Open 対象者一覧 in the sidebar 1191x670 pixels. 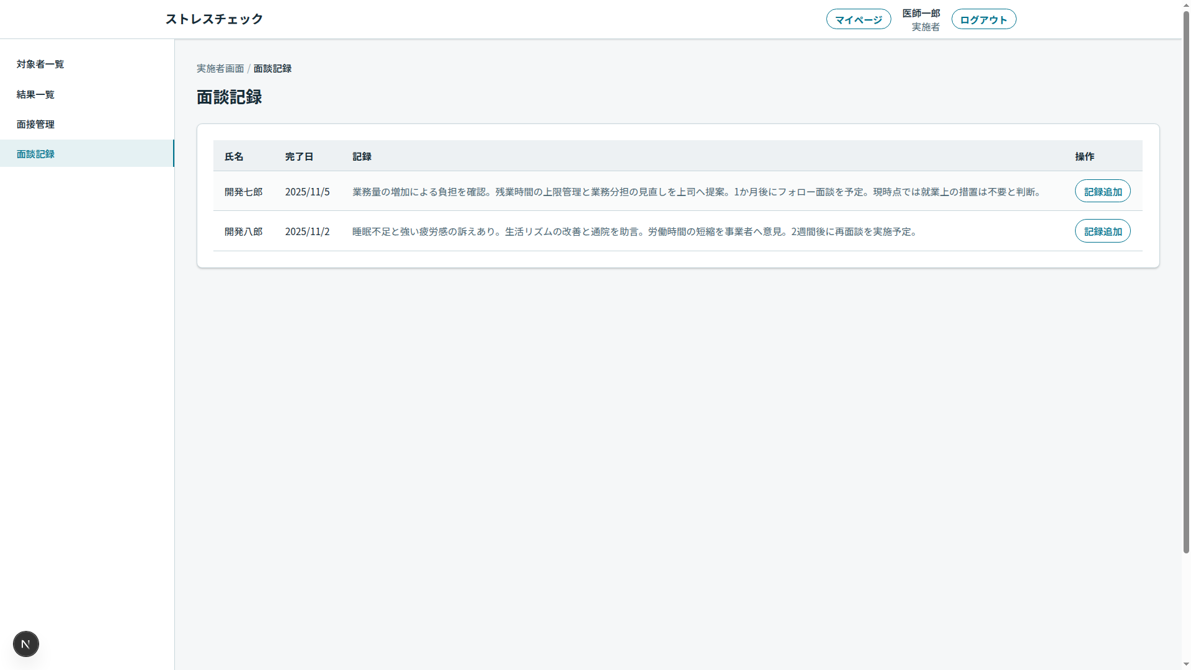87,64
